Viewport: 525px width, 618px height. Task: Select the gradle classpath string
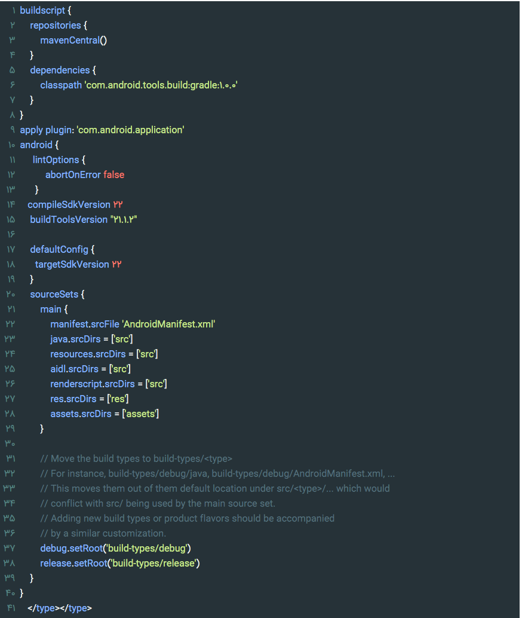[161, 85]
